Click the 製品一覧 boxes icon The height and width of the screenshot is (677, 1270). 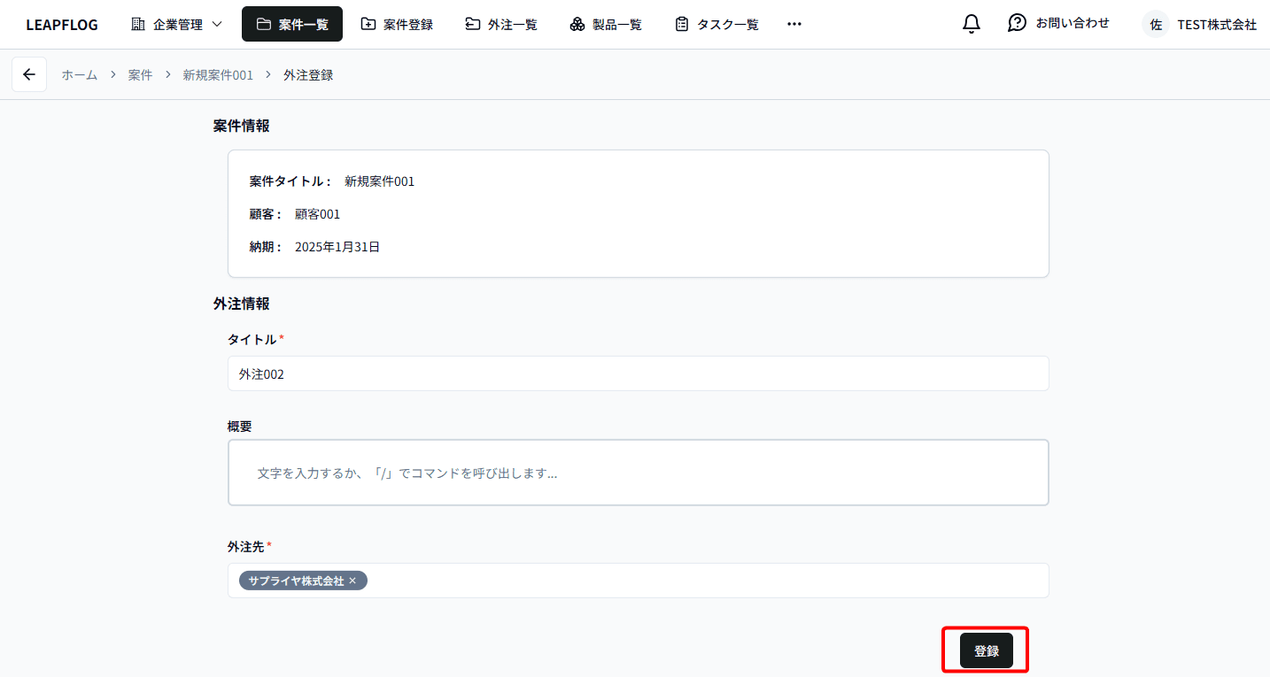point(577,25)
